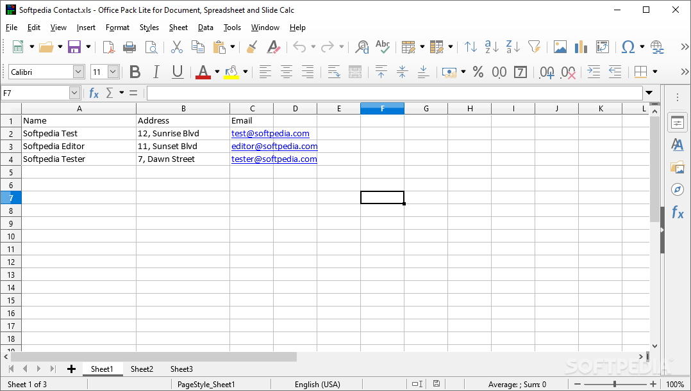This screenshot has width=691, height=391.
Task: Open the File menu
Action: pyautogui.click(x=12, y=28)
